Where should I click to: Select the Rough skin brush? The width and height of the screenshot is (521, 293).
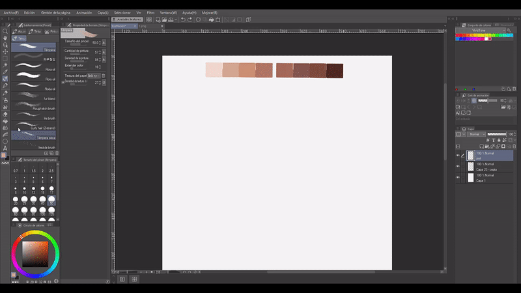34,106
